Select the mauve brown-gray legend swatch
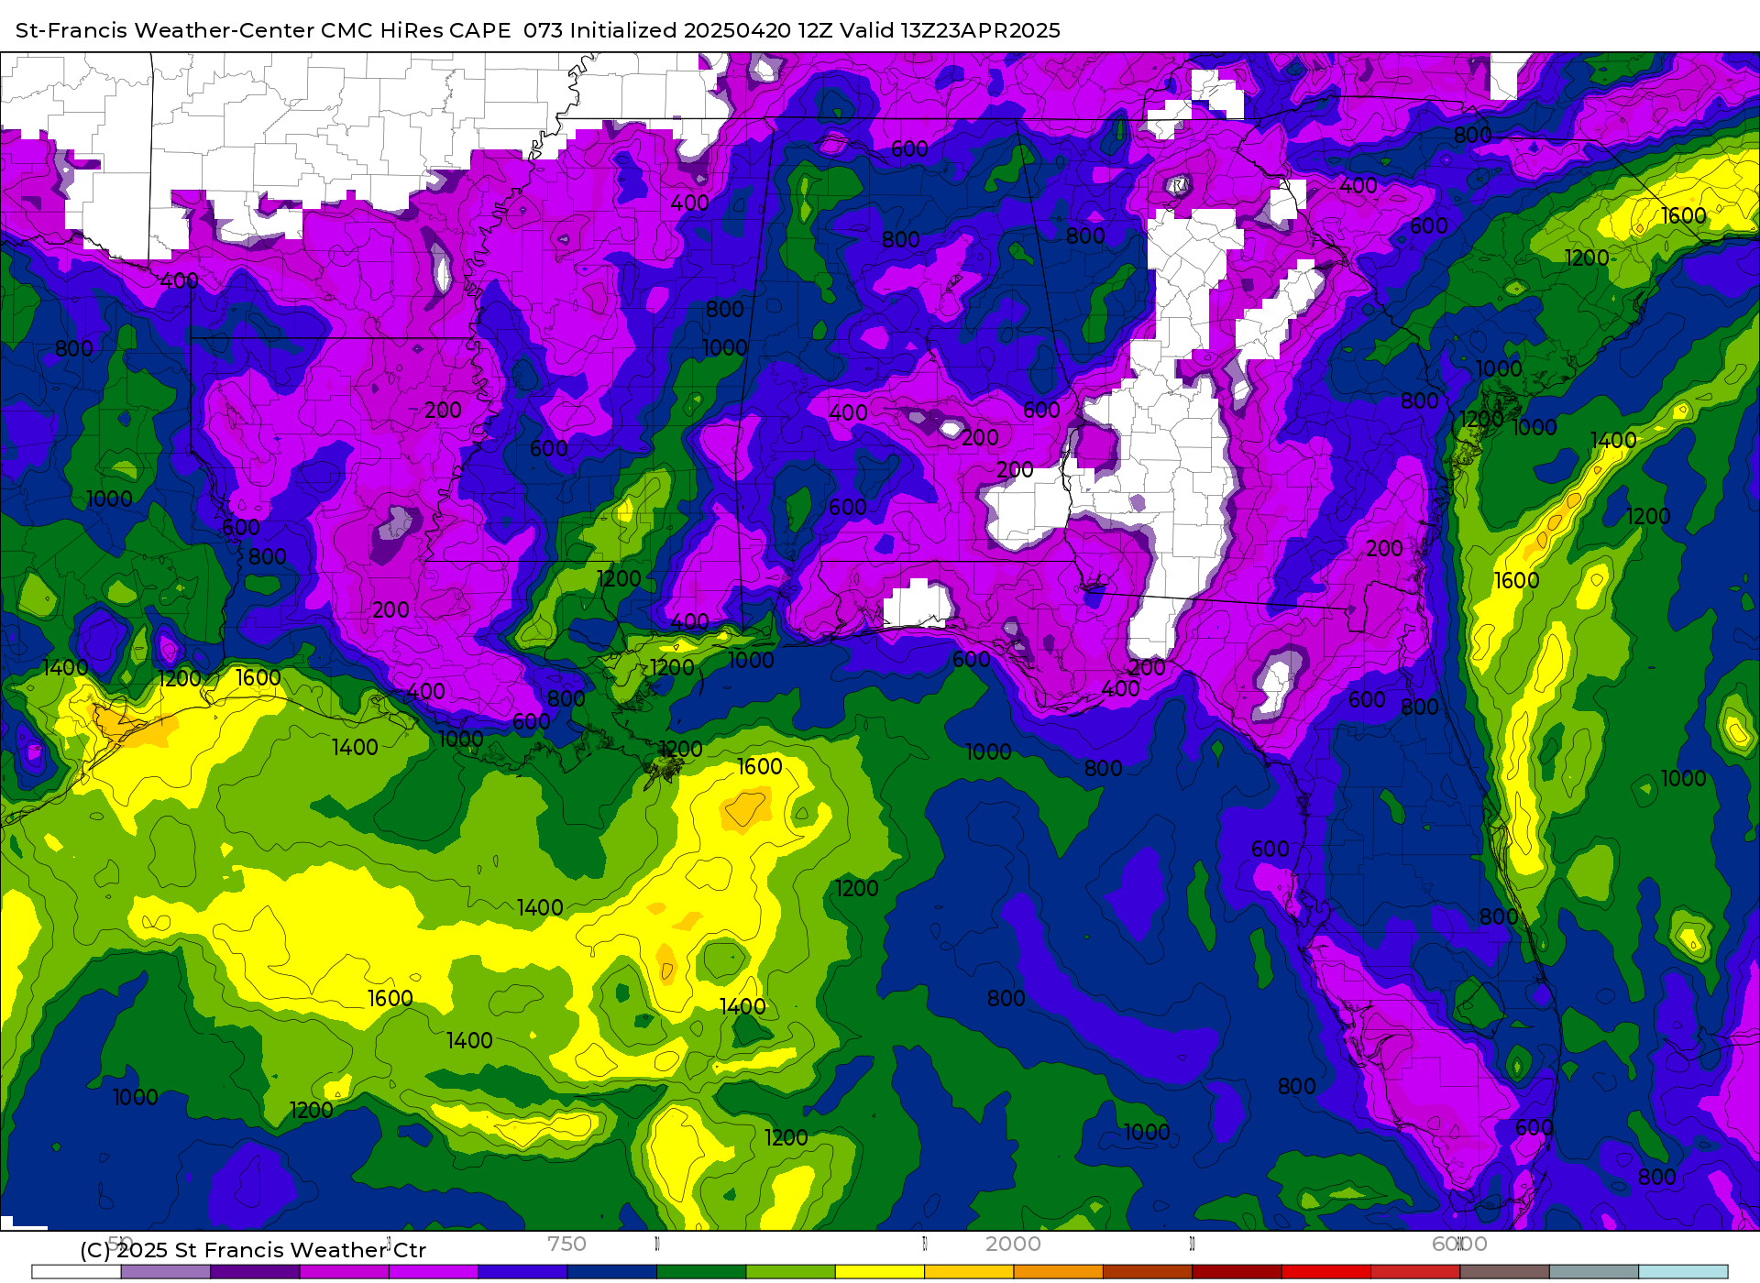 tap(1505, 1272)
